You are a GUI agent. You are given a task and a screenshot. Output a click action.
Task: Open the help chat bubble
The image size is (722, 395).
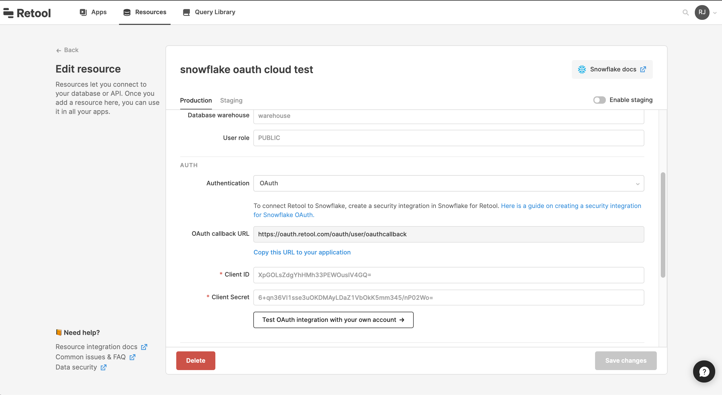(704, 371)
